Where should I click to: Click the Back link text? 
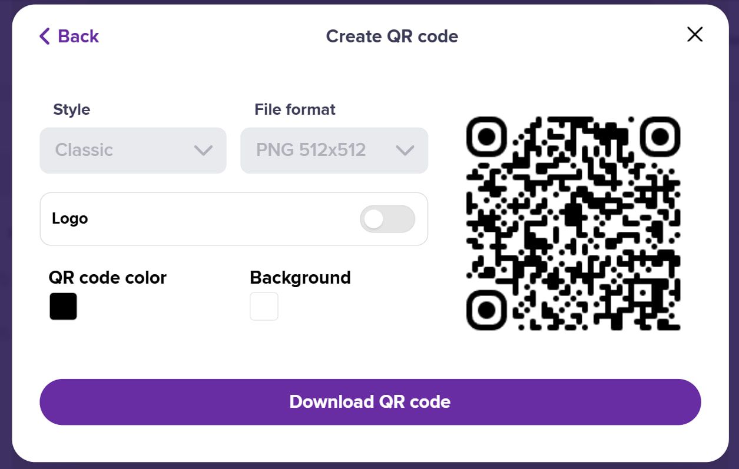coord(78,36)
